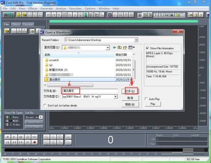This screenshot has width=211, height=163.
Task: Click the 帮助 (Help) button in dialog
Action: [x=130, y=104]
